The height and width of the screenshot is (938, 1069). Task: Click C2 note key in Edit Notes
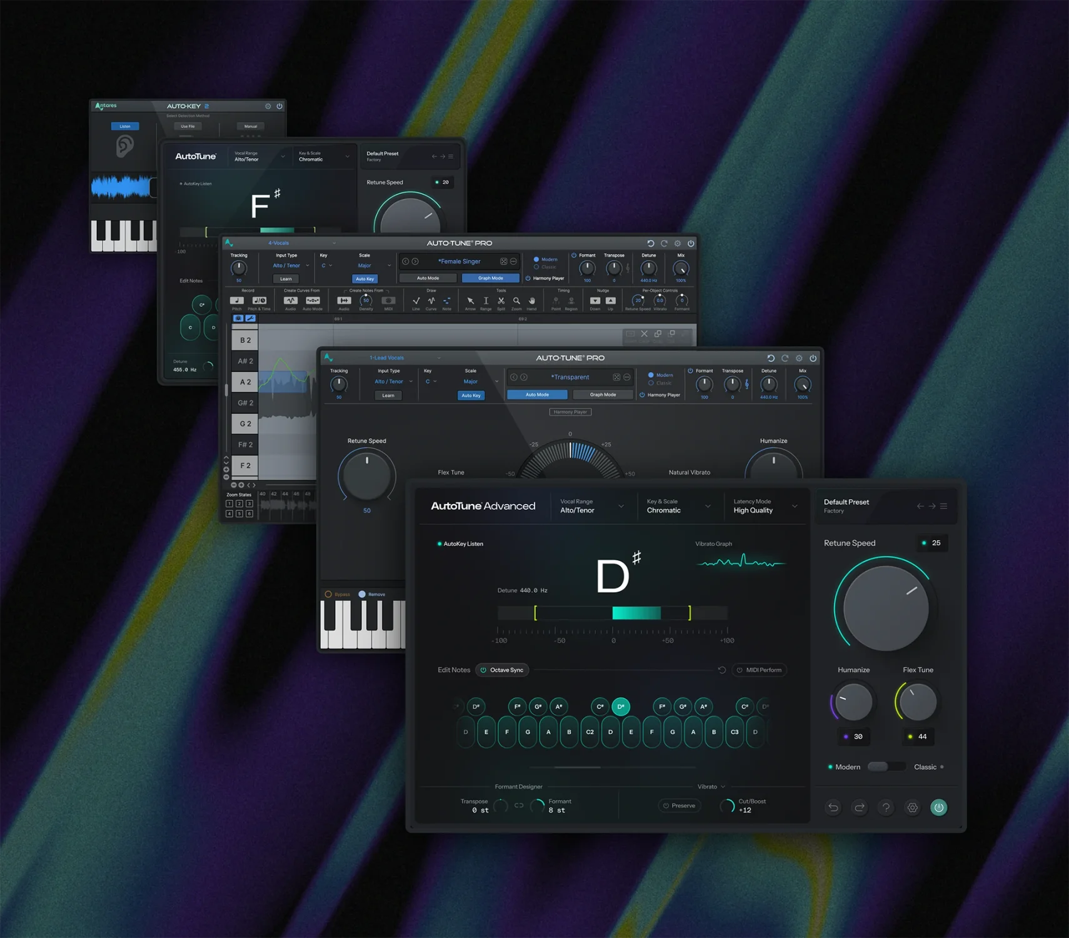tap(590, 732)
